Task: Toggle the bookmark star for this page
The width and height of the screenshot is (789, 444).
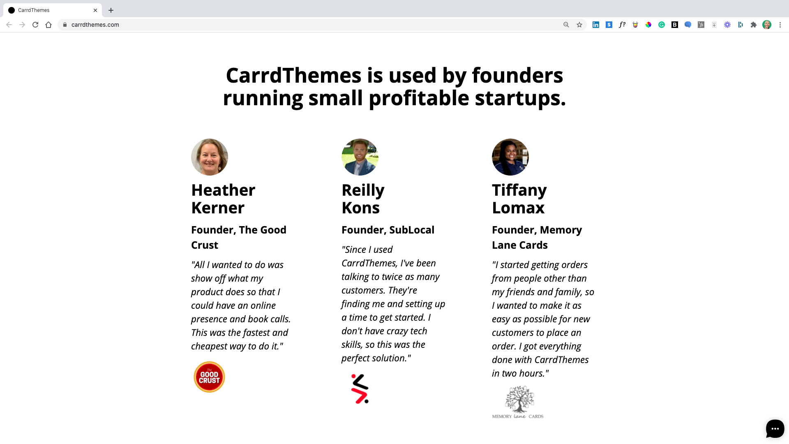Action: coord(579,25)
